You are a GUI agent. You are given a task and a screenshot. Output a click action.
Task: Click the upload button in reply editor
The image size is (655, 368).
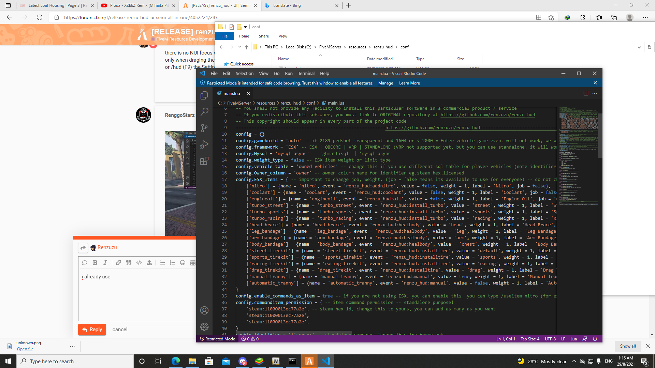pyautogui.click(x=149, y=262)
